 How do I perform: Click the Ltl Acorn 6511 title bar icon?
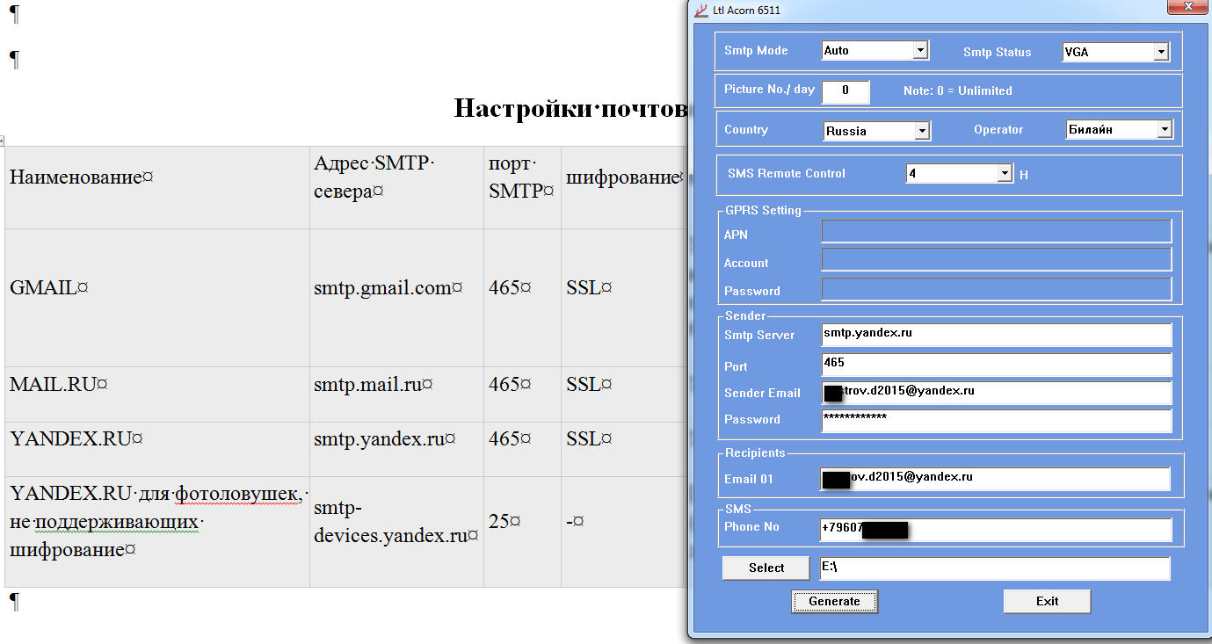tap(700, 11)
